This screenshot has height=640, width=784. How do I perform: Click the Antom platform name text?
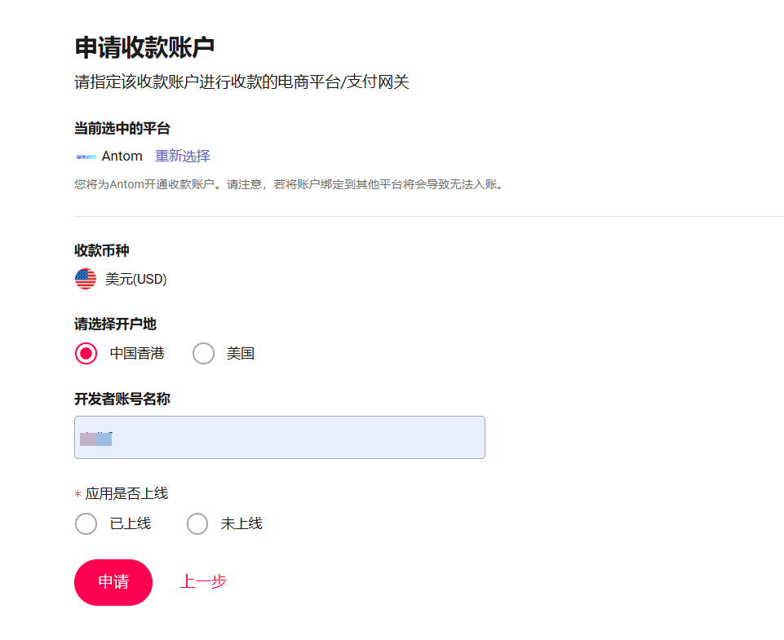pyautogui.click(x=122, y=156)
